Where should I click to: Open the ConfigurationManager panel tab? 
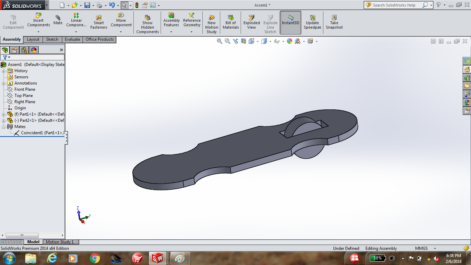24,50
